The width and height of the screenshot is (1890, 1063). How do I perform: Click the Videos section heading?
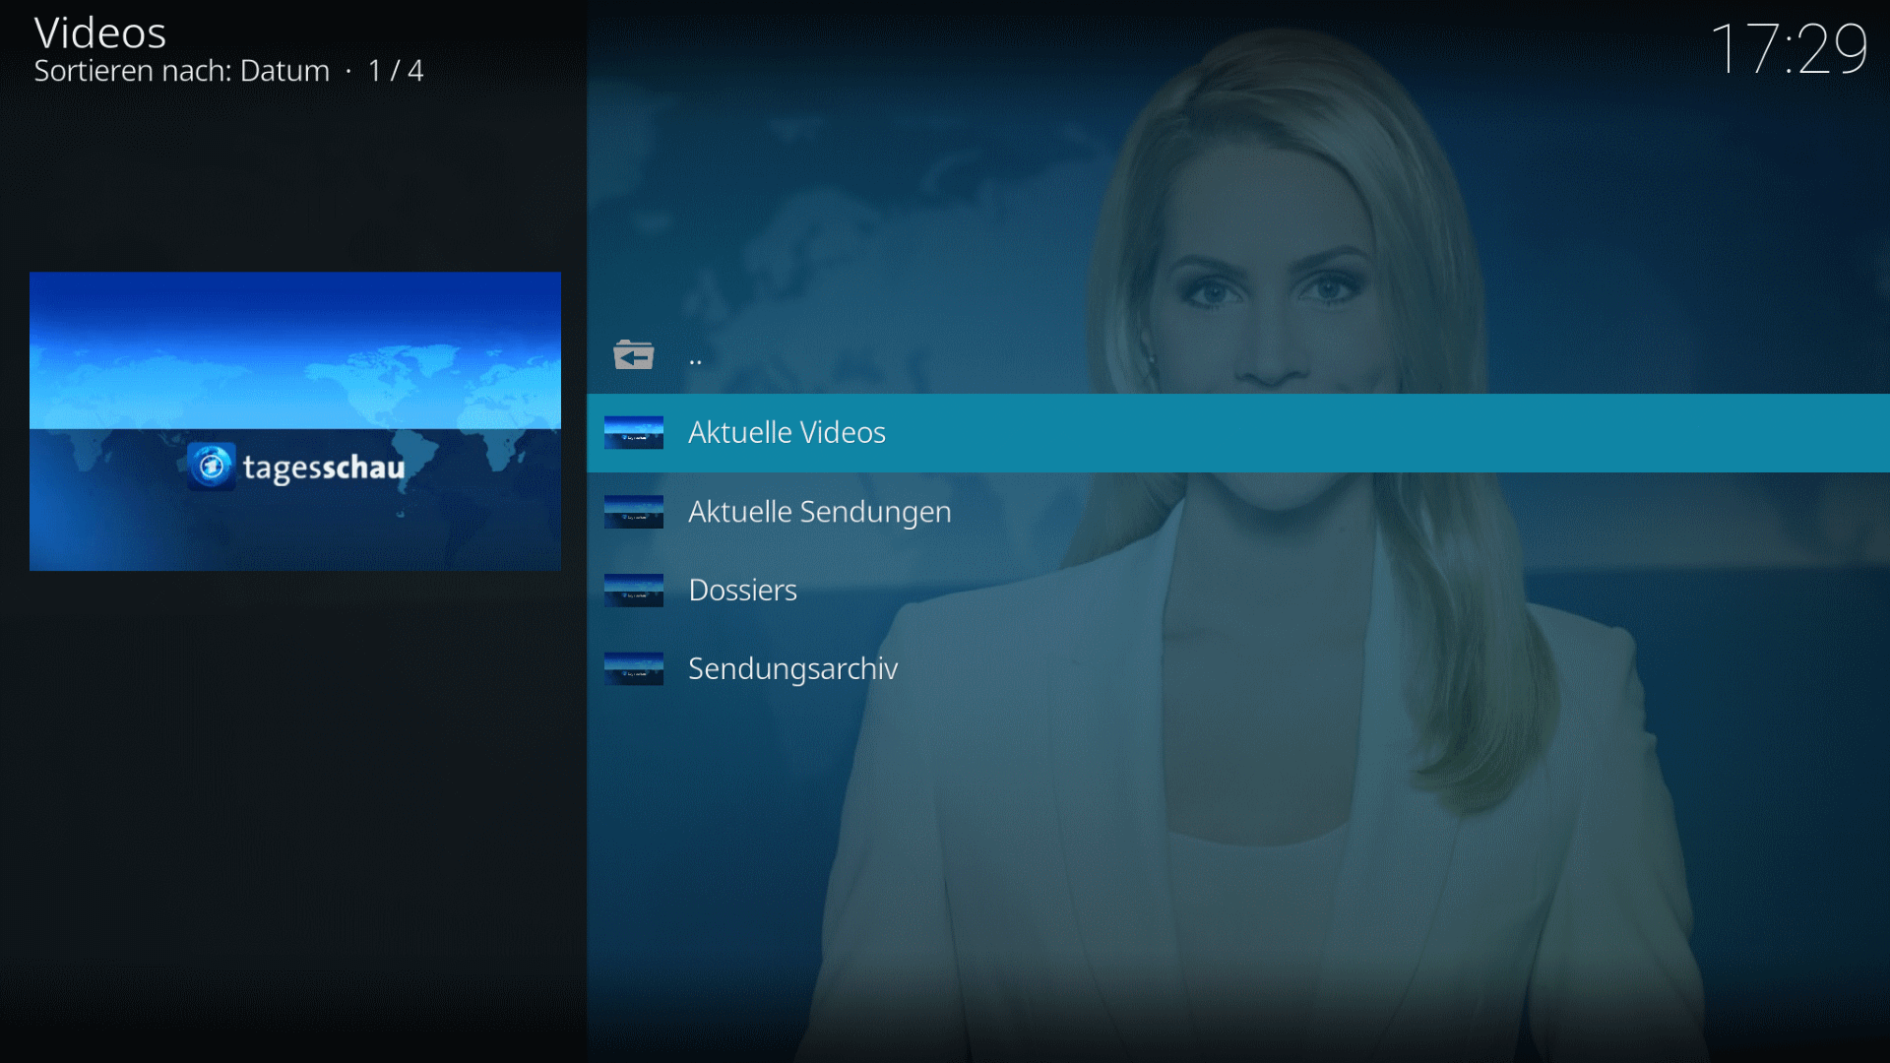click(x=99, y=33)
